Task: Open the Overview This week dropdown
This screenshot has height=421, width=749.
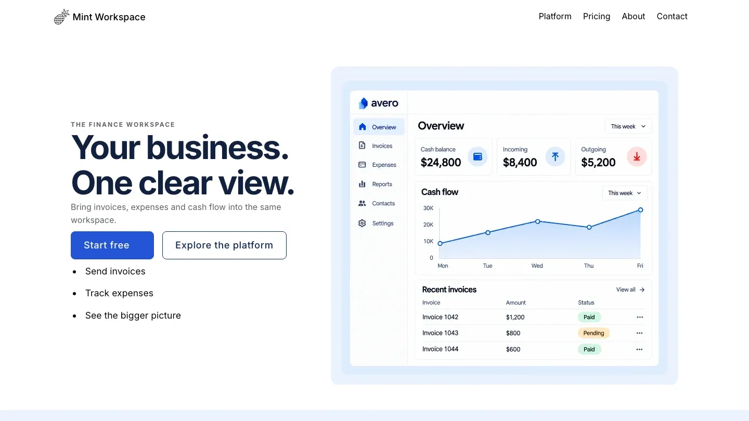Action: pos(628,126)
